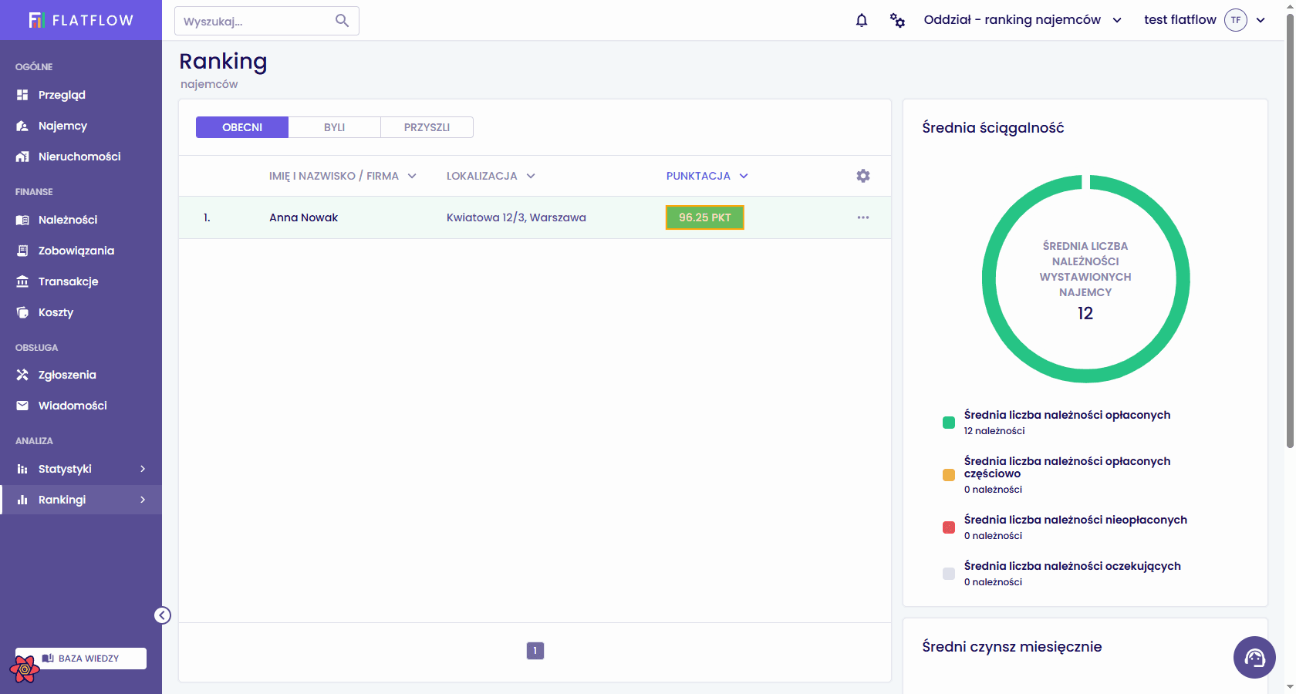Toggle the red nieopłaconych legend marker
The image size is (1296, 694).
click(x=949, y=527)
